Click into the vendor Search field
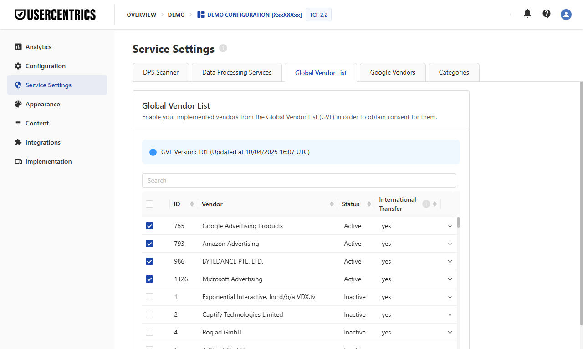583x349 pixels. click(x=299, y=180)
